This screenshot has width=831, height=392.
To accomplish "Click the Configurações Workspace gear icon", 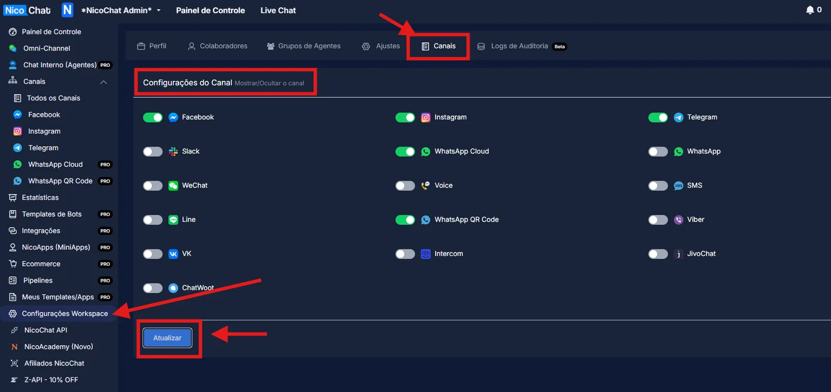I will coord(13,314).
